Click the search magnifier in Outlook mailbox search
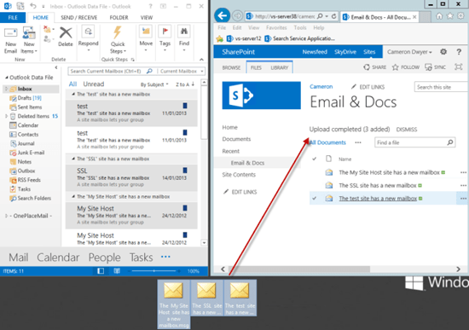 point(149,72)
